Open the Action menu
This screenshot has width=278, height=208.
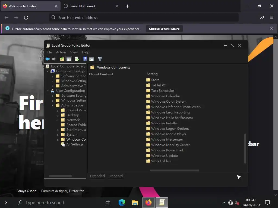(x=61, y=52)
